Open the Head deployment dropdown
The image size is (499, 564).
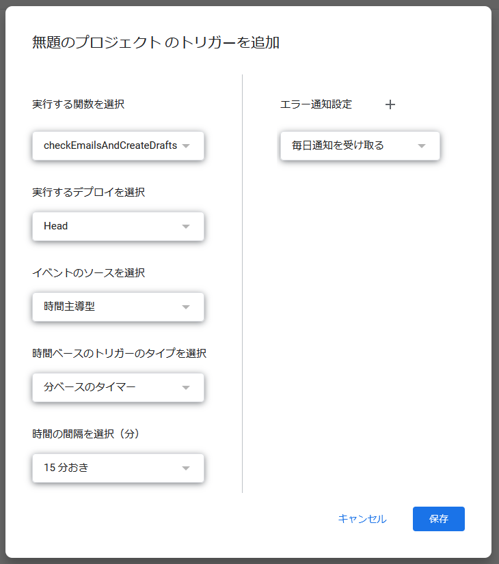(109, 226)
